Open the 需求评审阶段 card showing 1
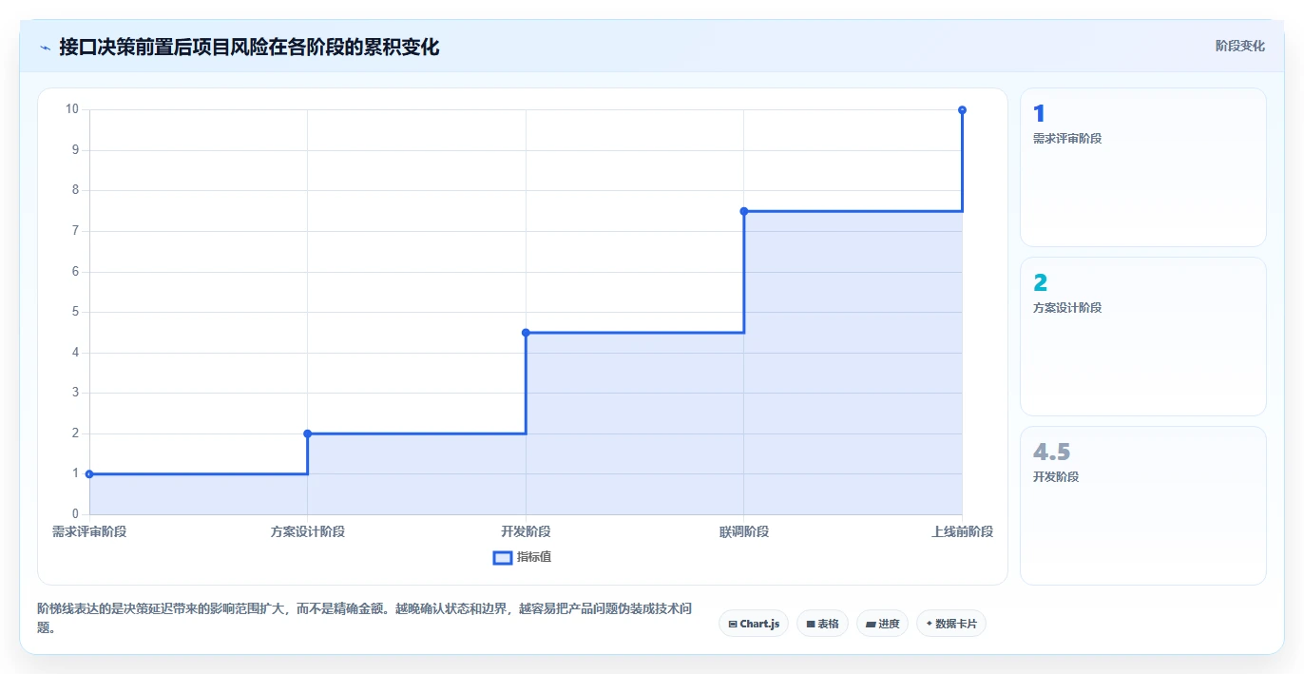Screen dimensions: 1304x674 [x=1143, y=167]
